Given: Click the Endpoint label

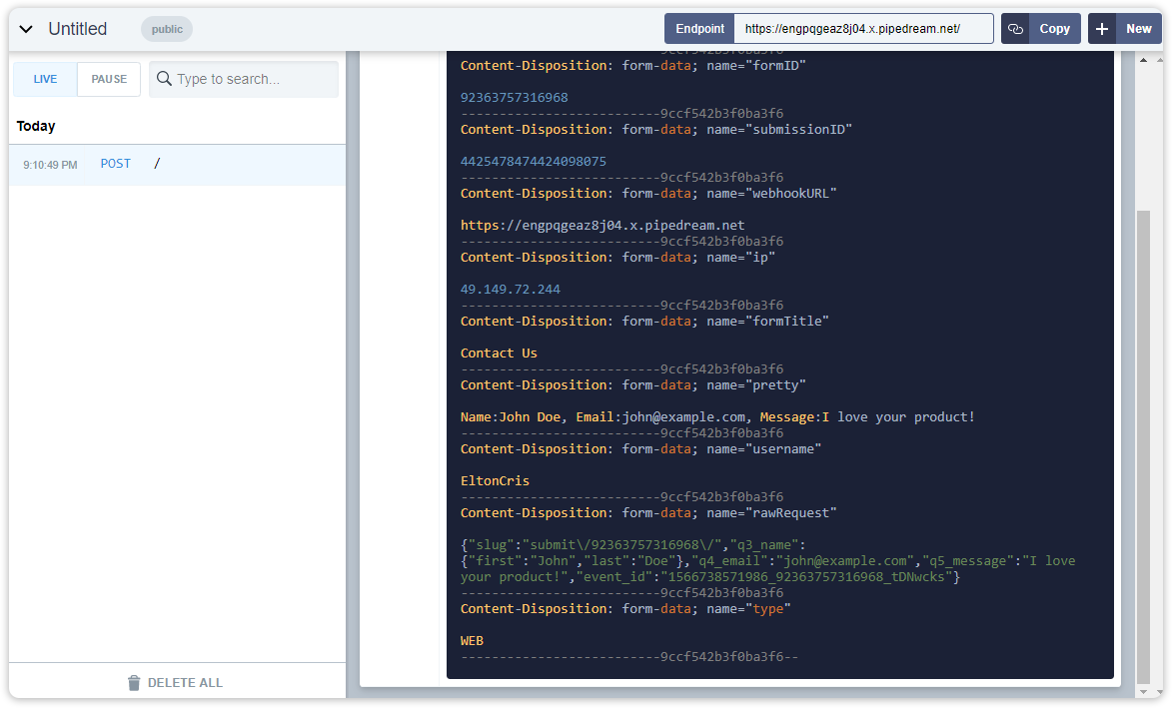Looking at the screenshot, I should tap(699, 29).
